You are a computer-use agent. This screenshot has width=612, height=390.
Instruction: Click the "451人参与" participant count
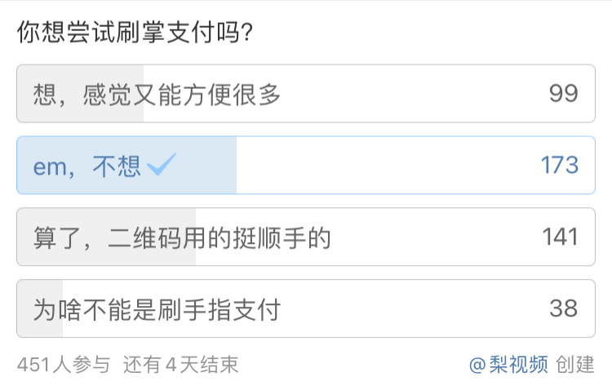click(x=63, y=365)
